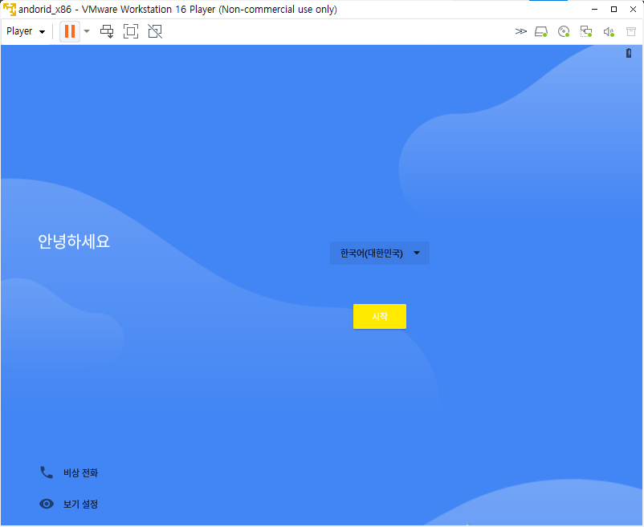The width and height of the screenshot is (644, 527).
Task: Click the CD/DVD drive device icon
Action: [564, 31]
